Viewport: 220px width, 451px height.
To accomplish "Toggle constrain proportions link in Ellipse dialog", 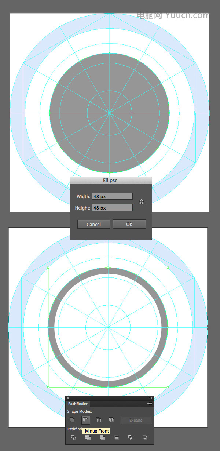I will (x=142, y=202).
